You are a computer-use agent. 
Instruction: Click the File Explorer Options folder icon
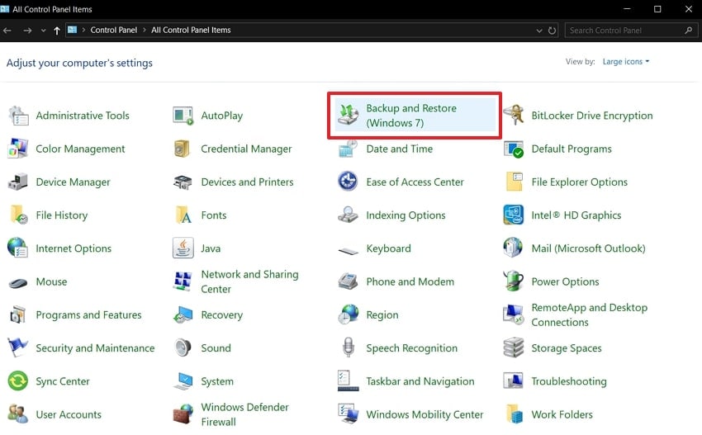point(514,182)
